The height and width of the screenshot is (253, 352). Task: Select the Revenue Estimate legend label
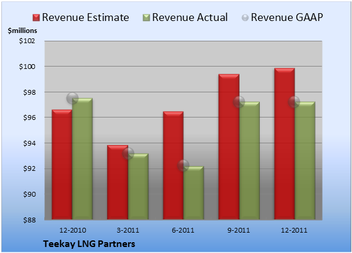point(86,17)
